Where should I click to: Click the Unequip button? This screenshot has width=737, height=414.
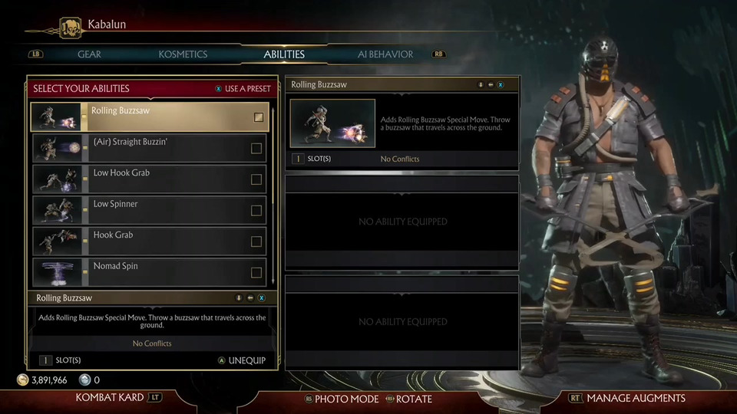click(242, 360)
